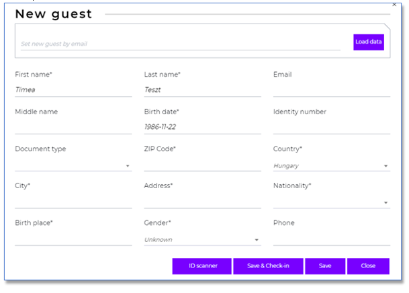Click the Save button
The height and width of the screenshot is (293, 409).
[325, 266]
